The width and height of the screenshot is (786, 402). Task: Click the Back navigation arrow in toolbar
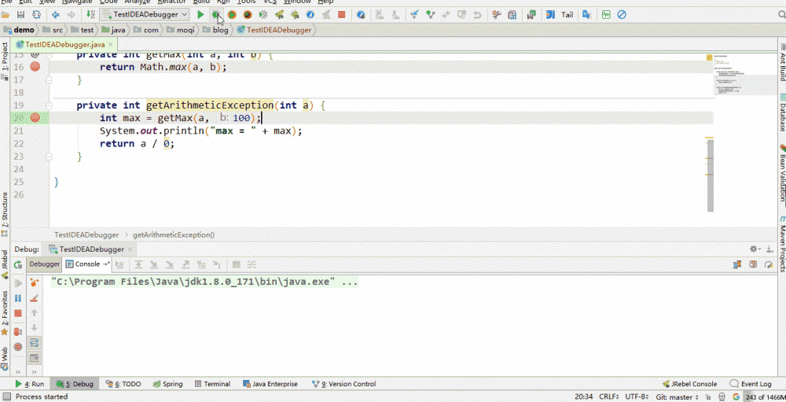(x=55, y=14)
